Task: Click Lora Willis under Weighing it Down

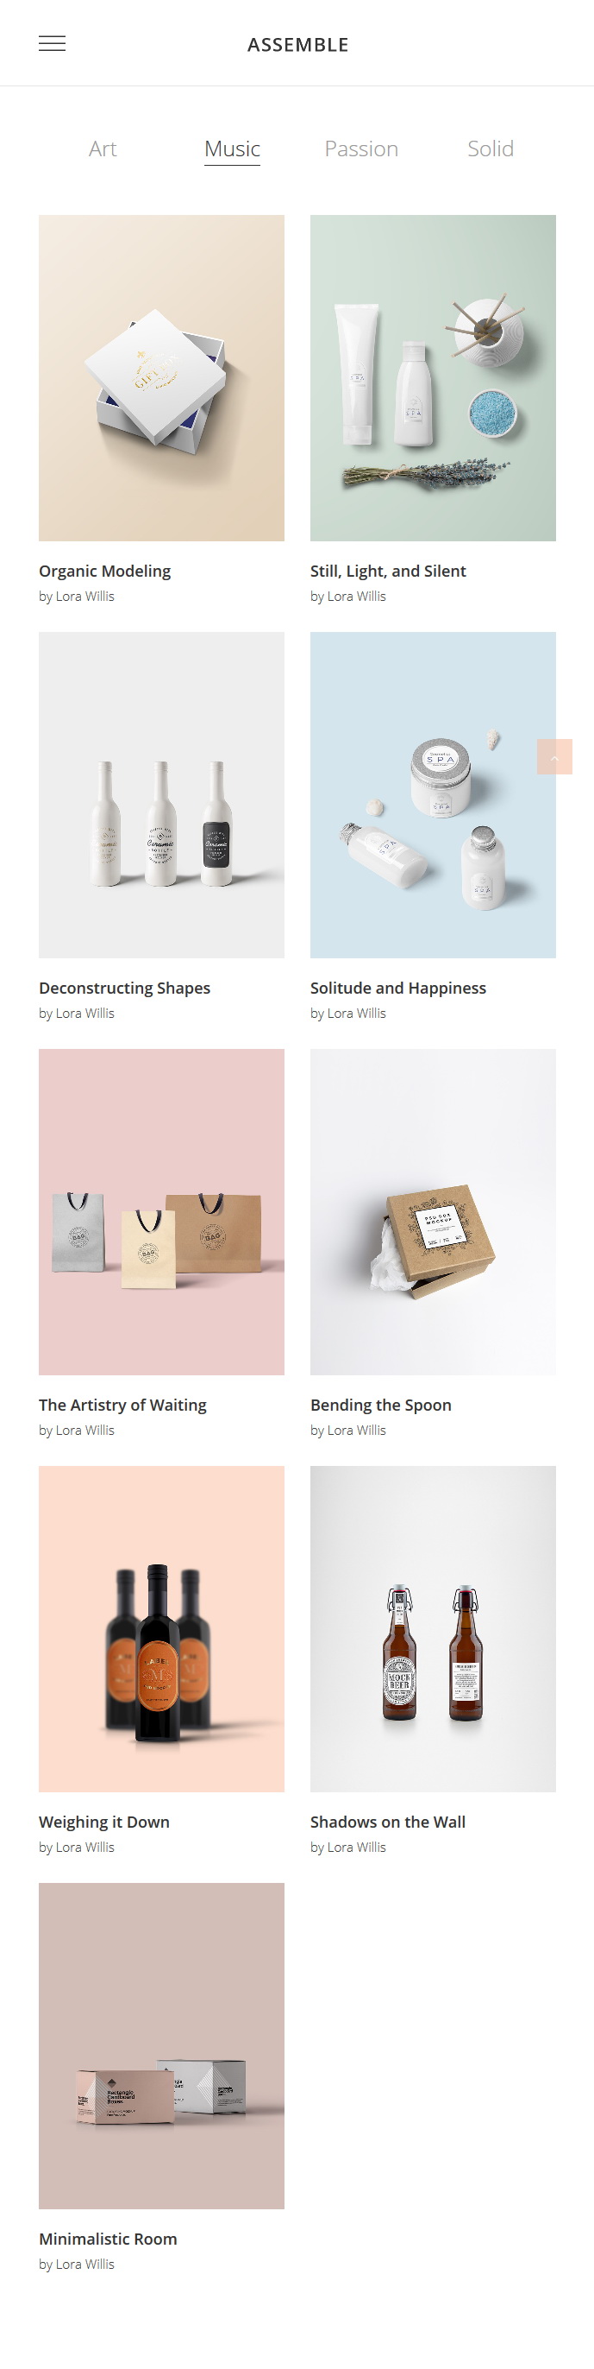Action: (x=84, y=1847)
